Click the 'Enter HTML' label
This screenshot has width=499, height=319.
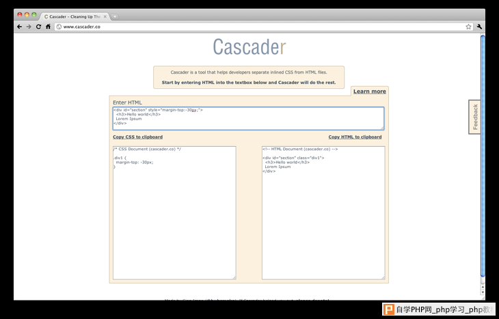(x=127, y=102)
